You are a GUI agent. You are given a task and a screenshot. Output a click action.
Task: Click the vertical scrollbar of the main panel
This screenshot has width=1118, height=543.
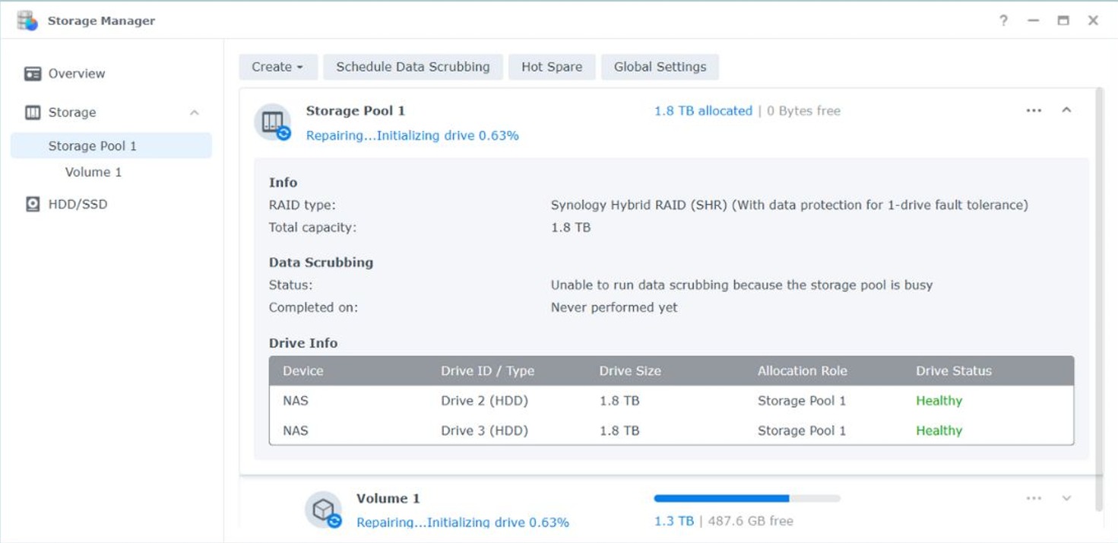point(1099,299)
